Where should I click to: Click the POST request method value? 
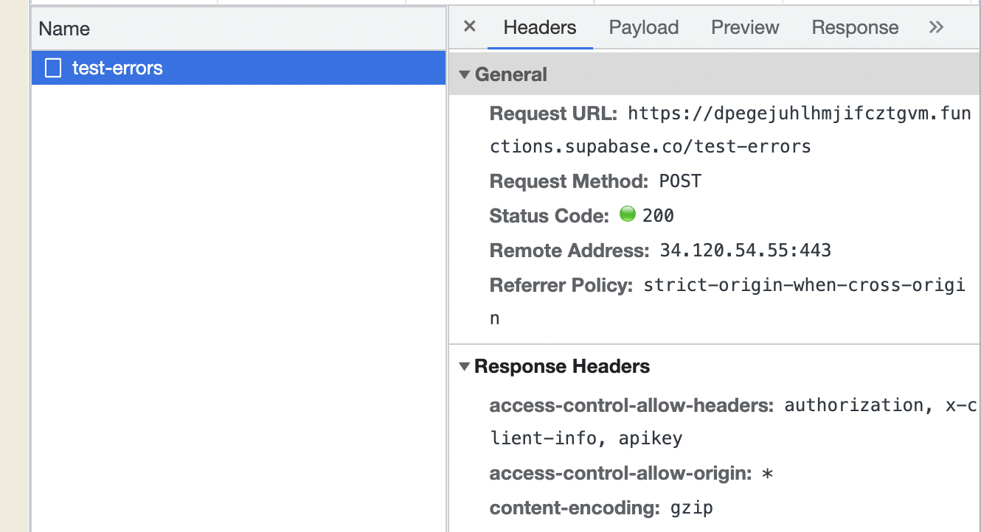click(x=680, y=181)
